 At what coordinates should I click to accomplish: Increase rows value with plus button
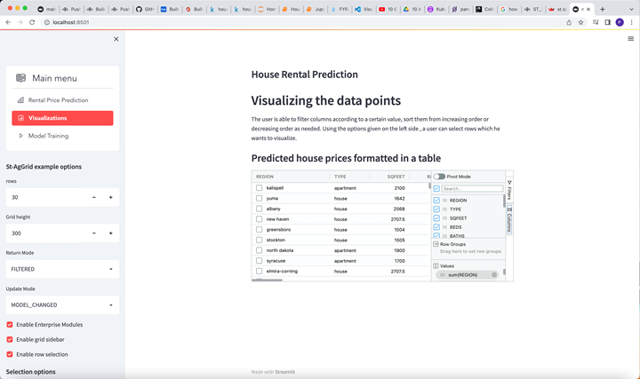pyautogui.click(x=111, y=197)
